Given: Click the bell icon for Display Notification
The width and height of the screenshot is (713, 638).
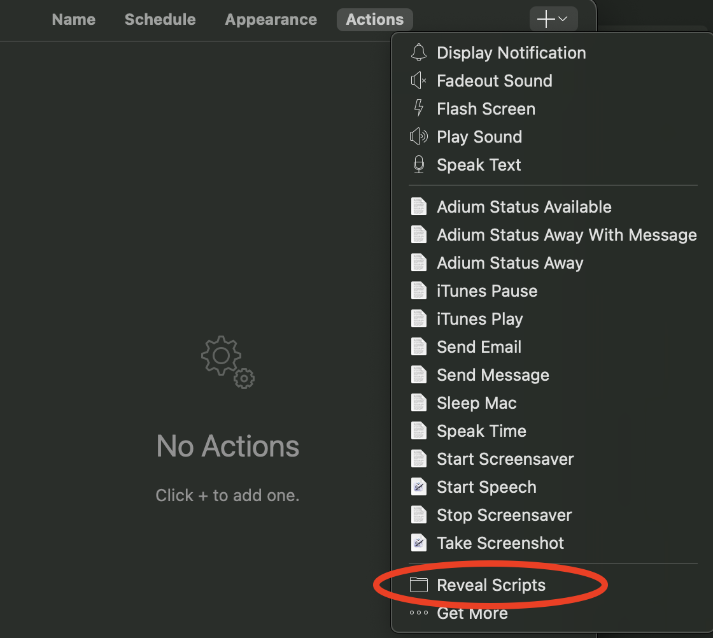Looking at the screenshot, I should point(419,53).
